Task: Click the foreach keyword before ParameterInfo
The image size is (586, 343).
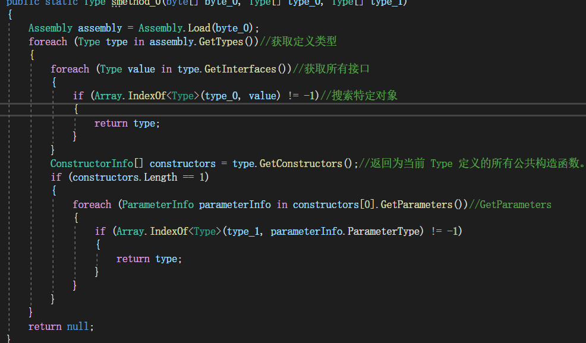Action: 92,204
